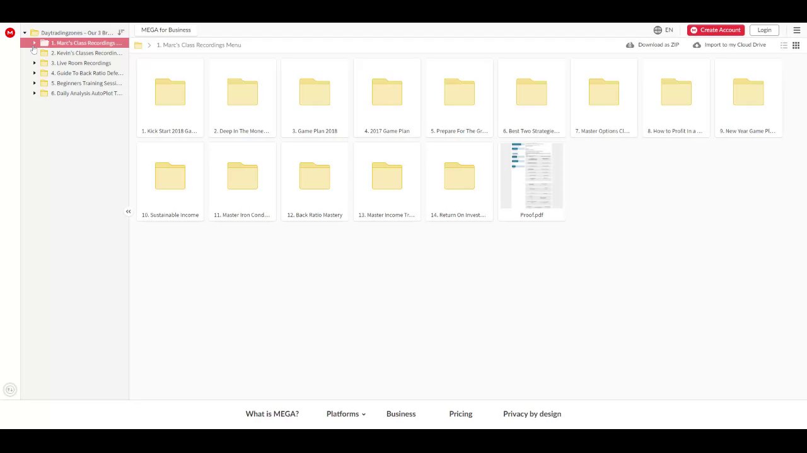The height and width of the screenshot is (453, 807).
Task: Open the What is MEGA? link
Action: [272, 414]
